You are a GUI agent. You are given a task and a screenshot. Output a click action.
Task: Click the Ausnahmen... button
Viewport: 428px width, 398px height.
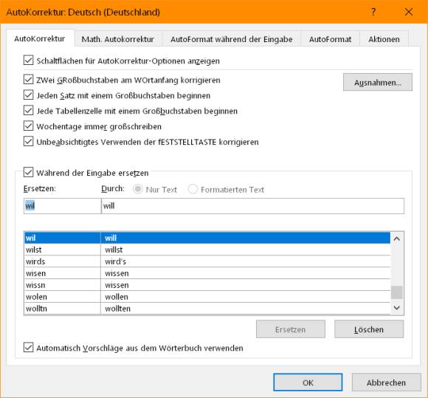coord(378,82)
